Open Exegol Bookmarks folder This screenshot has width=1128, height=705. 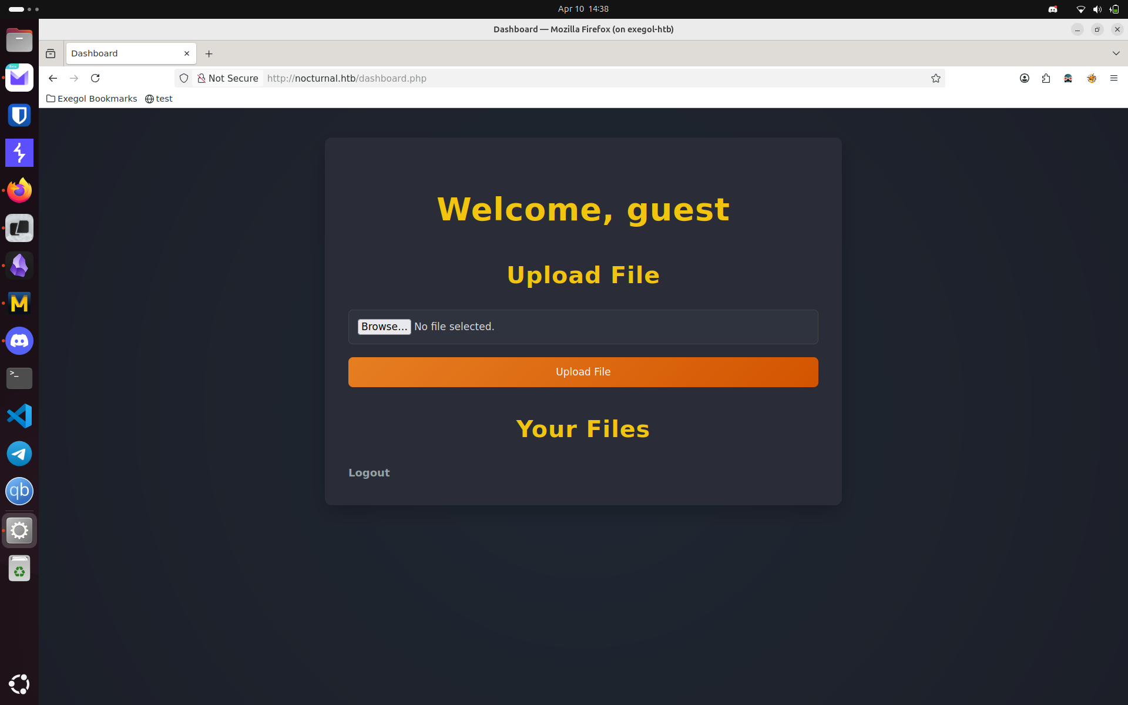pyautogui.click(x=92, y=99)
